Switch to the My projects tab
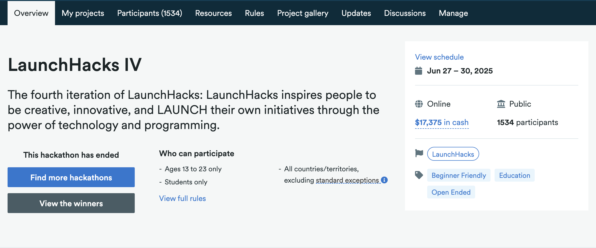The width and height of the screenshot is (596, 248). (x=83, y=13)
